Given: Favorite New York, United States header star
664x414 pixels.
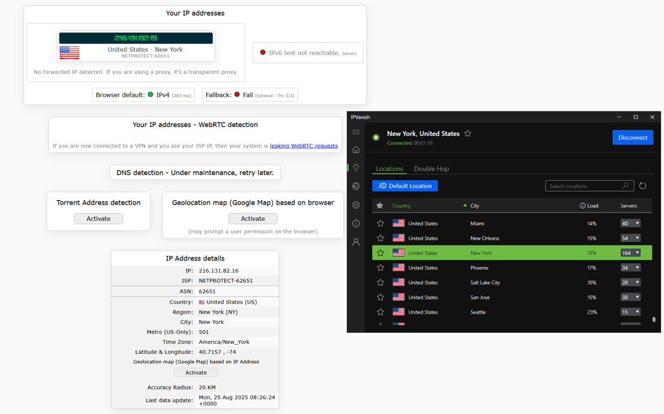Looking at the screenshot, I should [468, 133].
